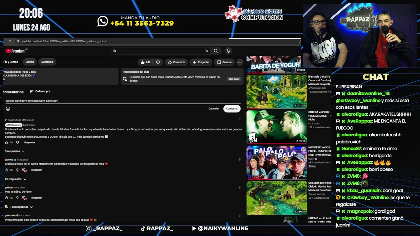420x236 pixels.
Task: Open the video's more actions menu
Action: click(240, 62)
